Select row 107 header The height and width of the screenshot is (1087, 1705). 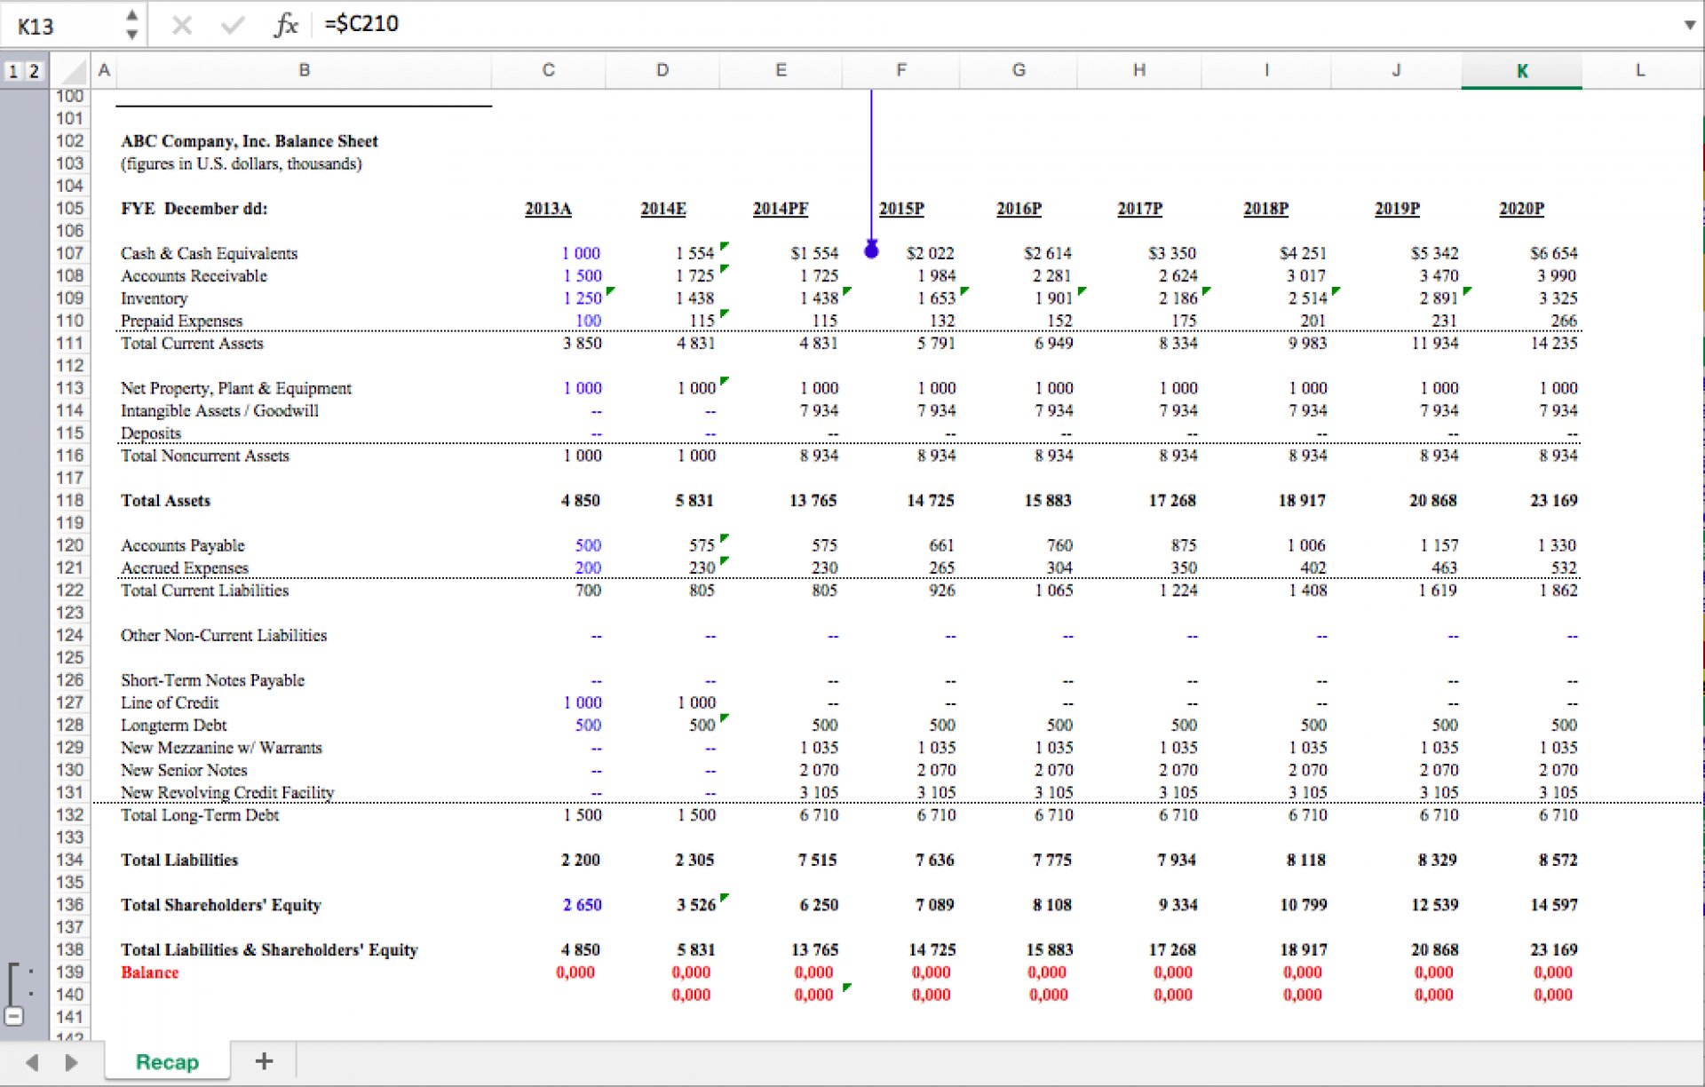(69, 253)
